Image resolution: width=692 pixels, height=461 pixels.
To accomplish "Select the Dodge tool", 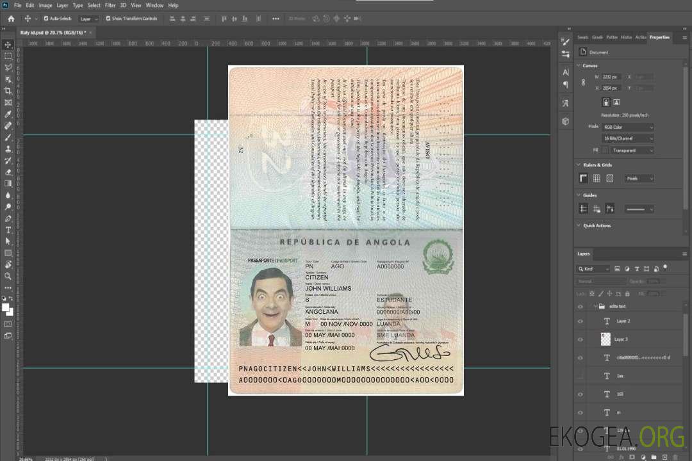I will [8, 206].
